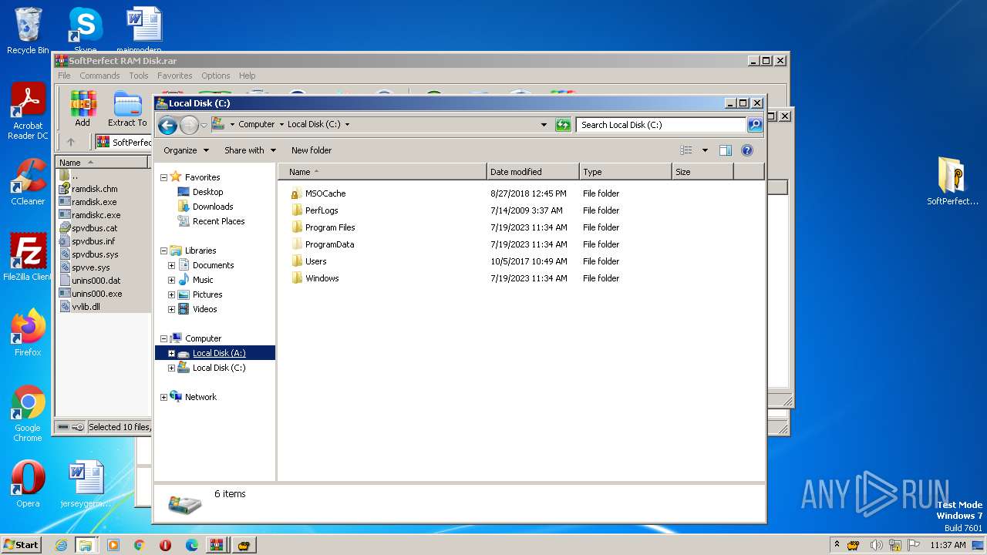987x555 pixels.
Task: Open WinRAR Help menu
Action: (x=247, y=76)
